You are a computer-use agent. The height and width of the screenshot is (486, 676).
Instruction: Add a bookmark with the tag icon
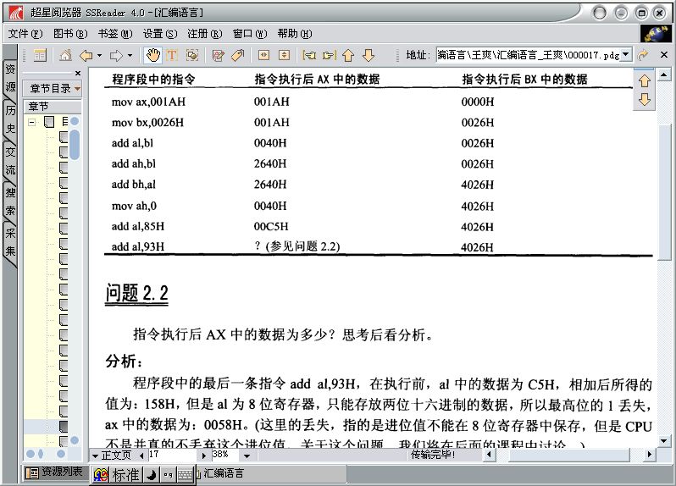tap(237, 55)
